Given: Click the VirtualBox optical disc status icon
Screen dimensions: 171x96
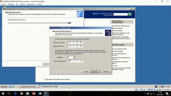Looking at the screenshot, I should (139, 90).
